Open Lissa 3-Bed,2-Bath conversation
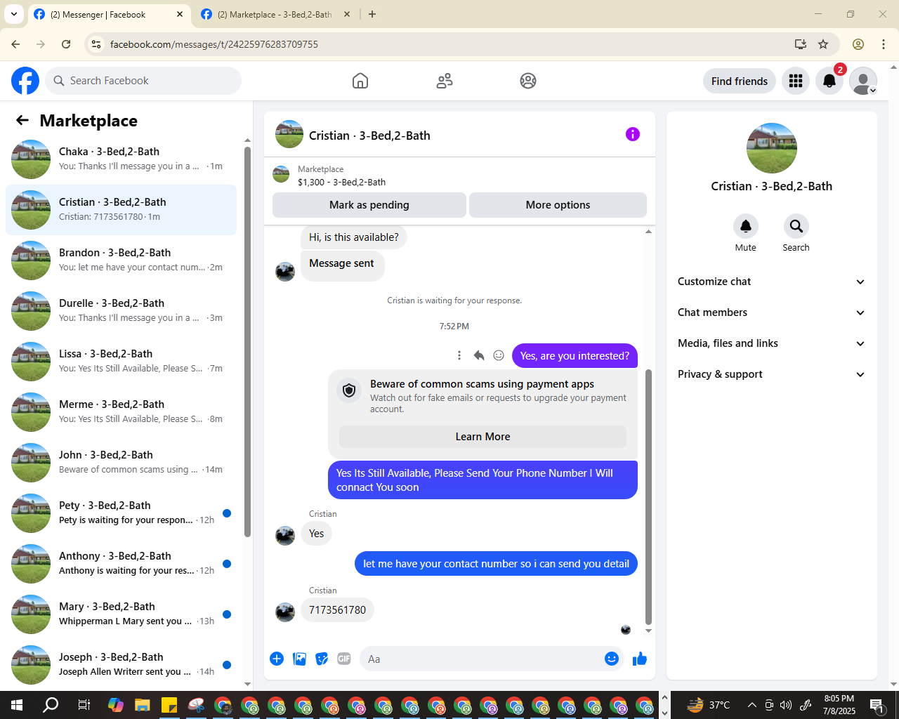 [x=121, y=362]
